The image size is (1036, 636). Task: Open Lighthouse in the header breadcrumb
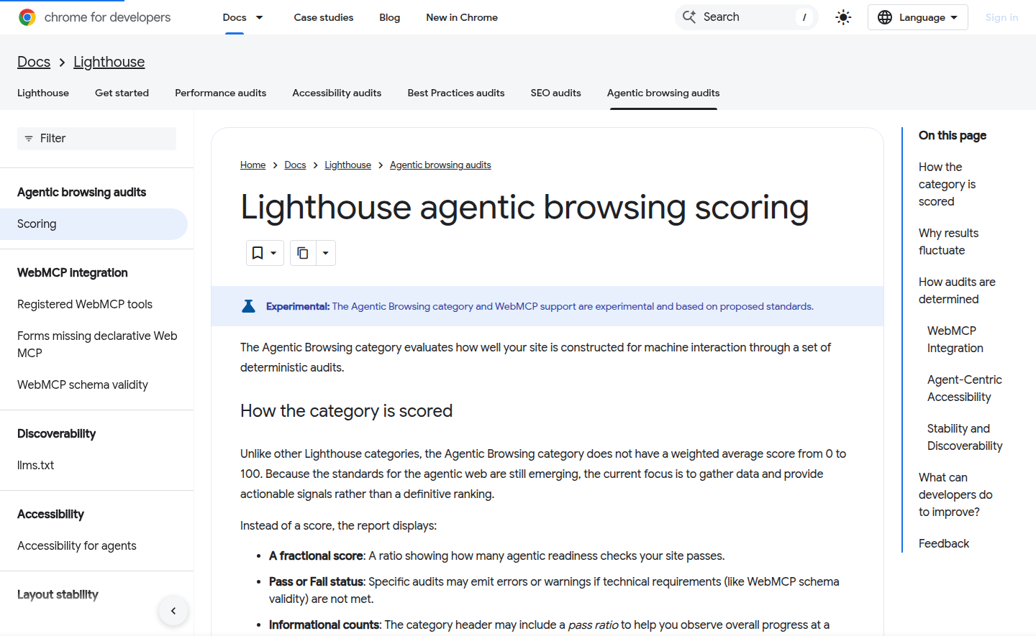(x=109, y=62)
